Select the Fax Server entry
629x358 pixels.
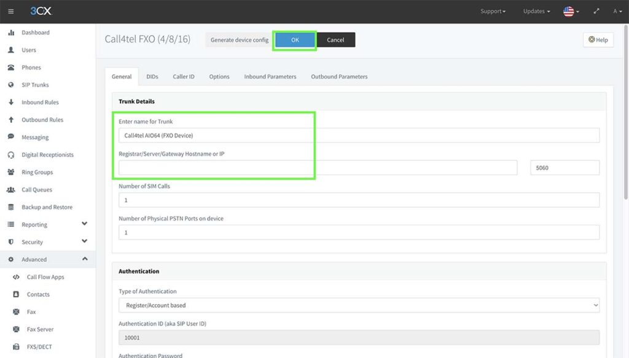coord(41,329)
